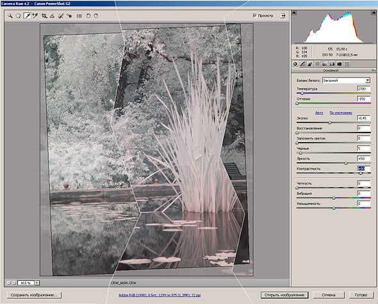Toggle the shadow clipping warning triangle

tap(294, 13)
